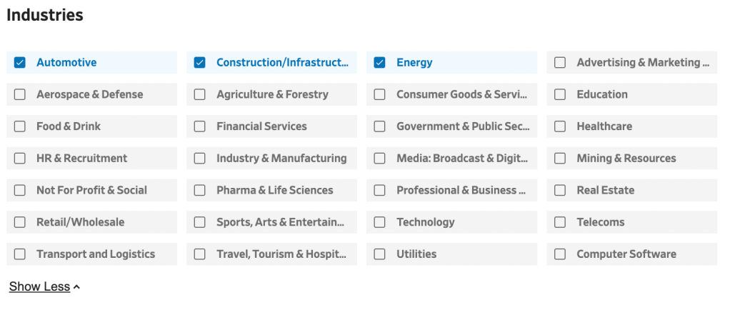Check the Technology industry checkbox
The image size is (730, 325).
380,222
